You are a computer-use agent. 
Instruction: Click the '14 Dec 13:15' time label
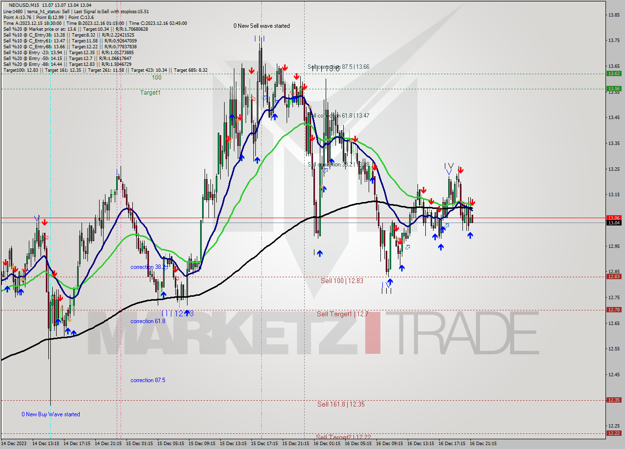pos(46,444)
